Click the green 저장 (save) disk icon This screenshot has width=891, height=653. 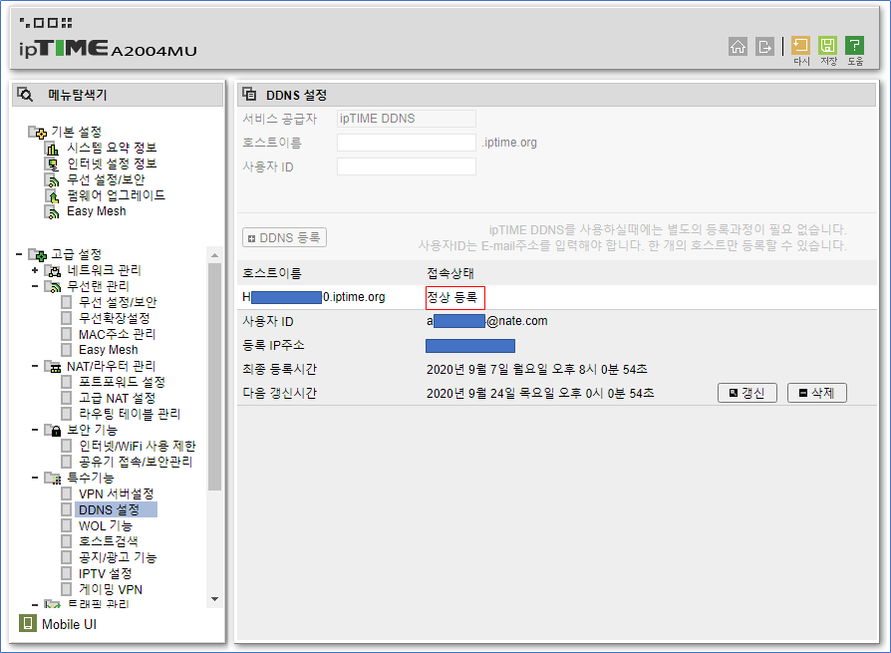(x=829, y=47)
